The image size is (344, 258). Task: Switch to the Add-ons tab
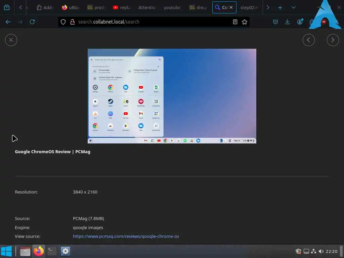pyautogui.click(x=45, y=7)
